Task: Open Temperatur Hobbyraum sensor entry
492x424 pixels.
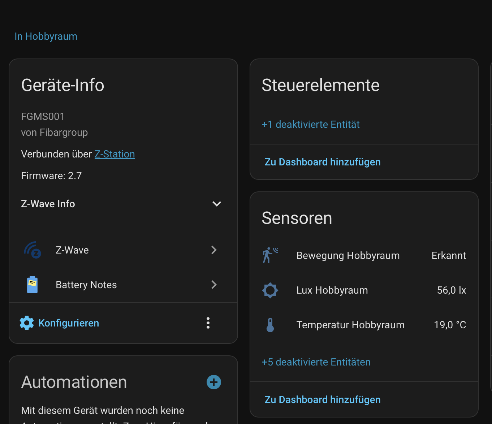Action: point(350,325)
